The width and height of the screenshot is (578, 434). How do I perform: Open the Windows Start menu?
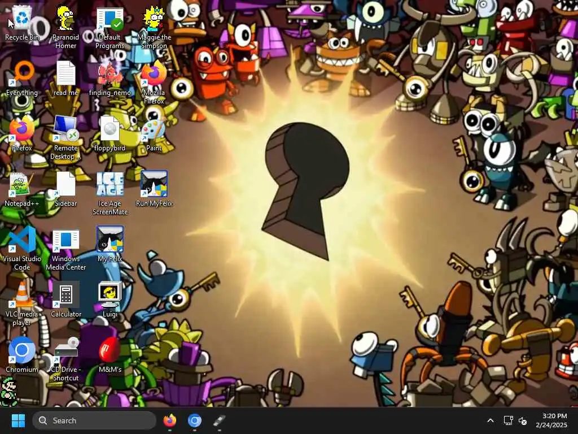(18, 420)
